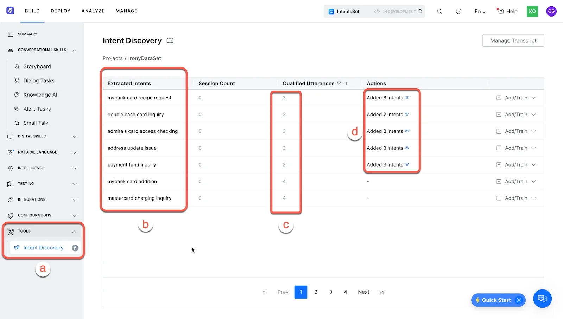Image resolution: width=563 pixels, height=319 pixels.
Task: Sort Qualified Utterances with the ascending arrow
Action: 347,83
